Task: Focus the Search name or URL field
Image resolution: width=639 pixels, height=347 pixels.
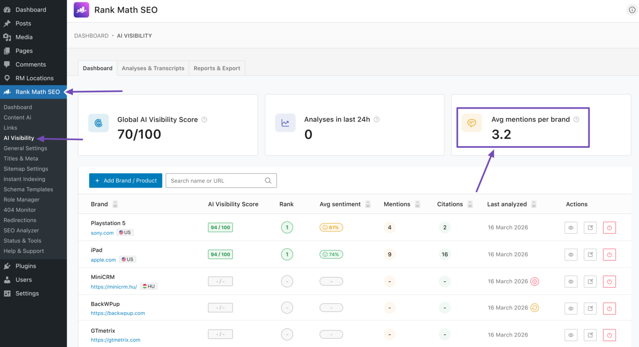Action: coord(221,180)
